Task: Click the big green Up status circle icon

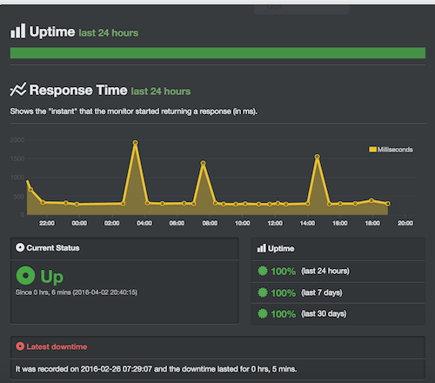Action: click(x=25, y=275)
